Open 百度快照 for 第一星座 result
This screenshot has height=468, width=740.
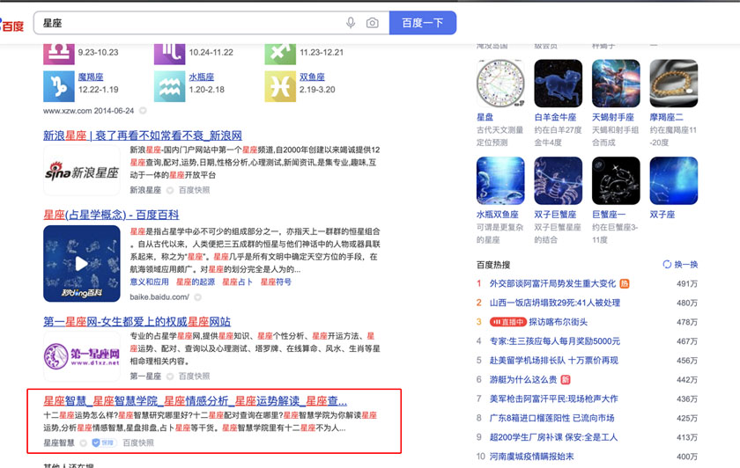(194, 377)
